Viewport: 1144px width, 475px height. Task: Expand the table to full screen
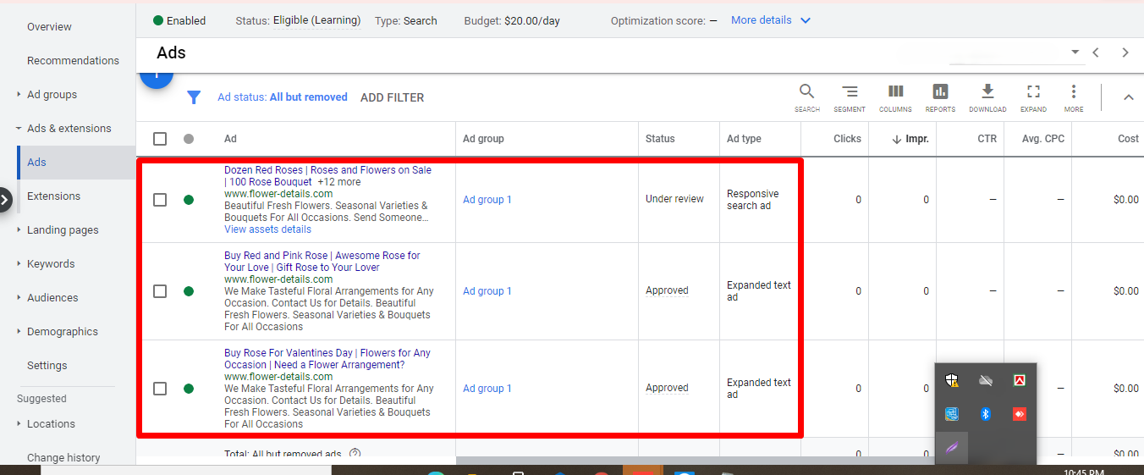click(x=1033, y=92)
